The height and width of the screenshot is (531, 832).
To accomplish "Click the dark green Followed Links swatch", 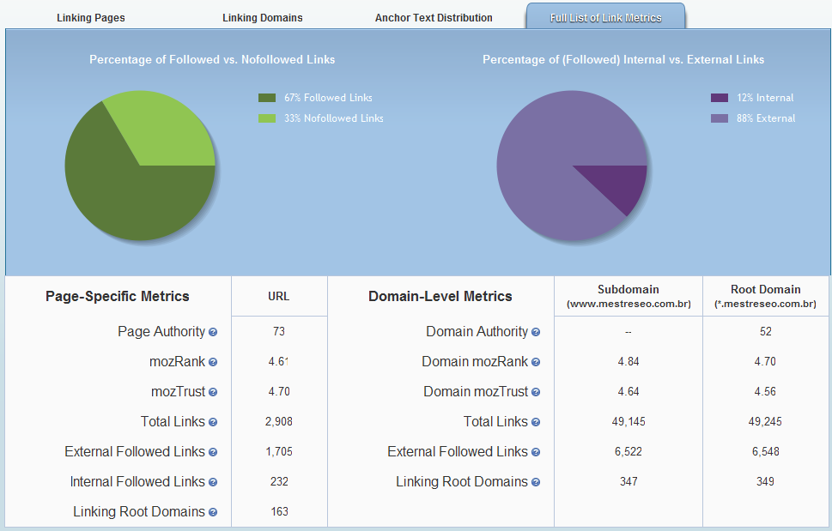I will 267,98.
